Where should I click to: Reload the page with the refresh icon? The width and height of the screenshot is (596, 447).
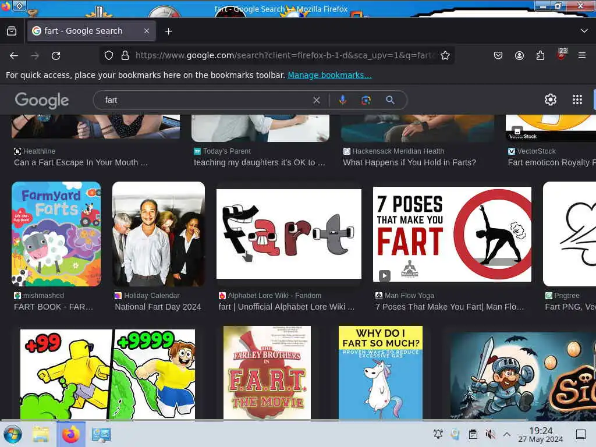tap(56, 56)
